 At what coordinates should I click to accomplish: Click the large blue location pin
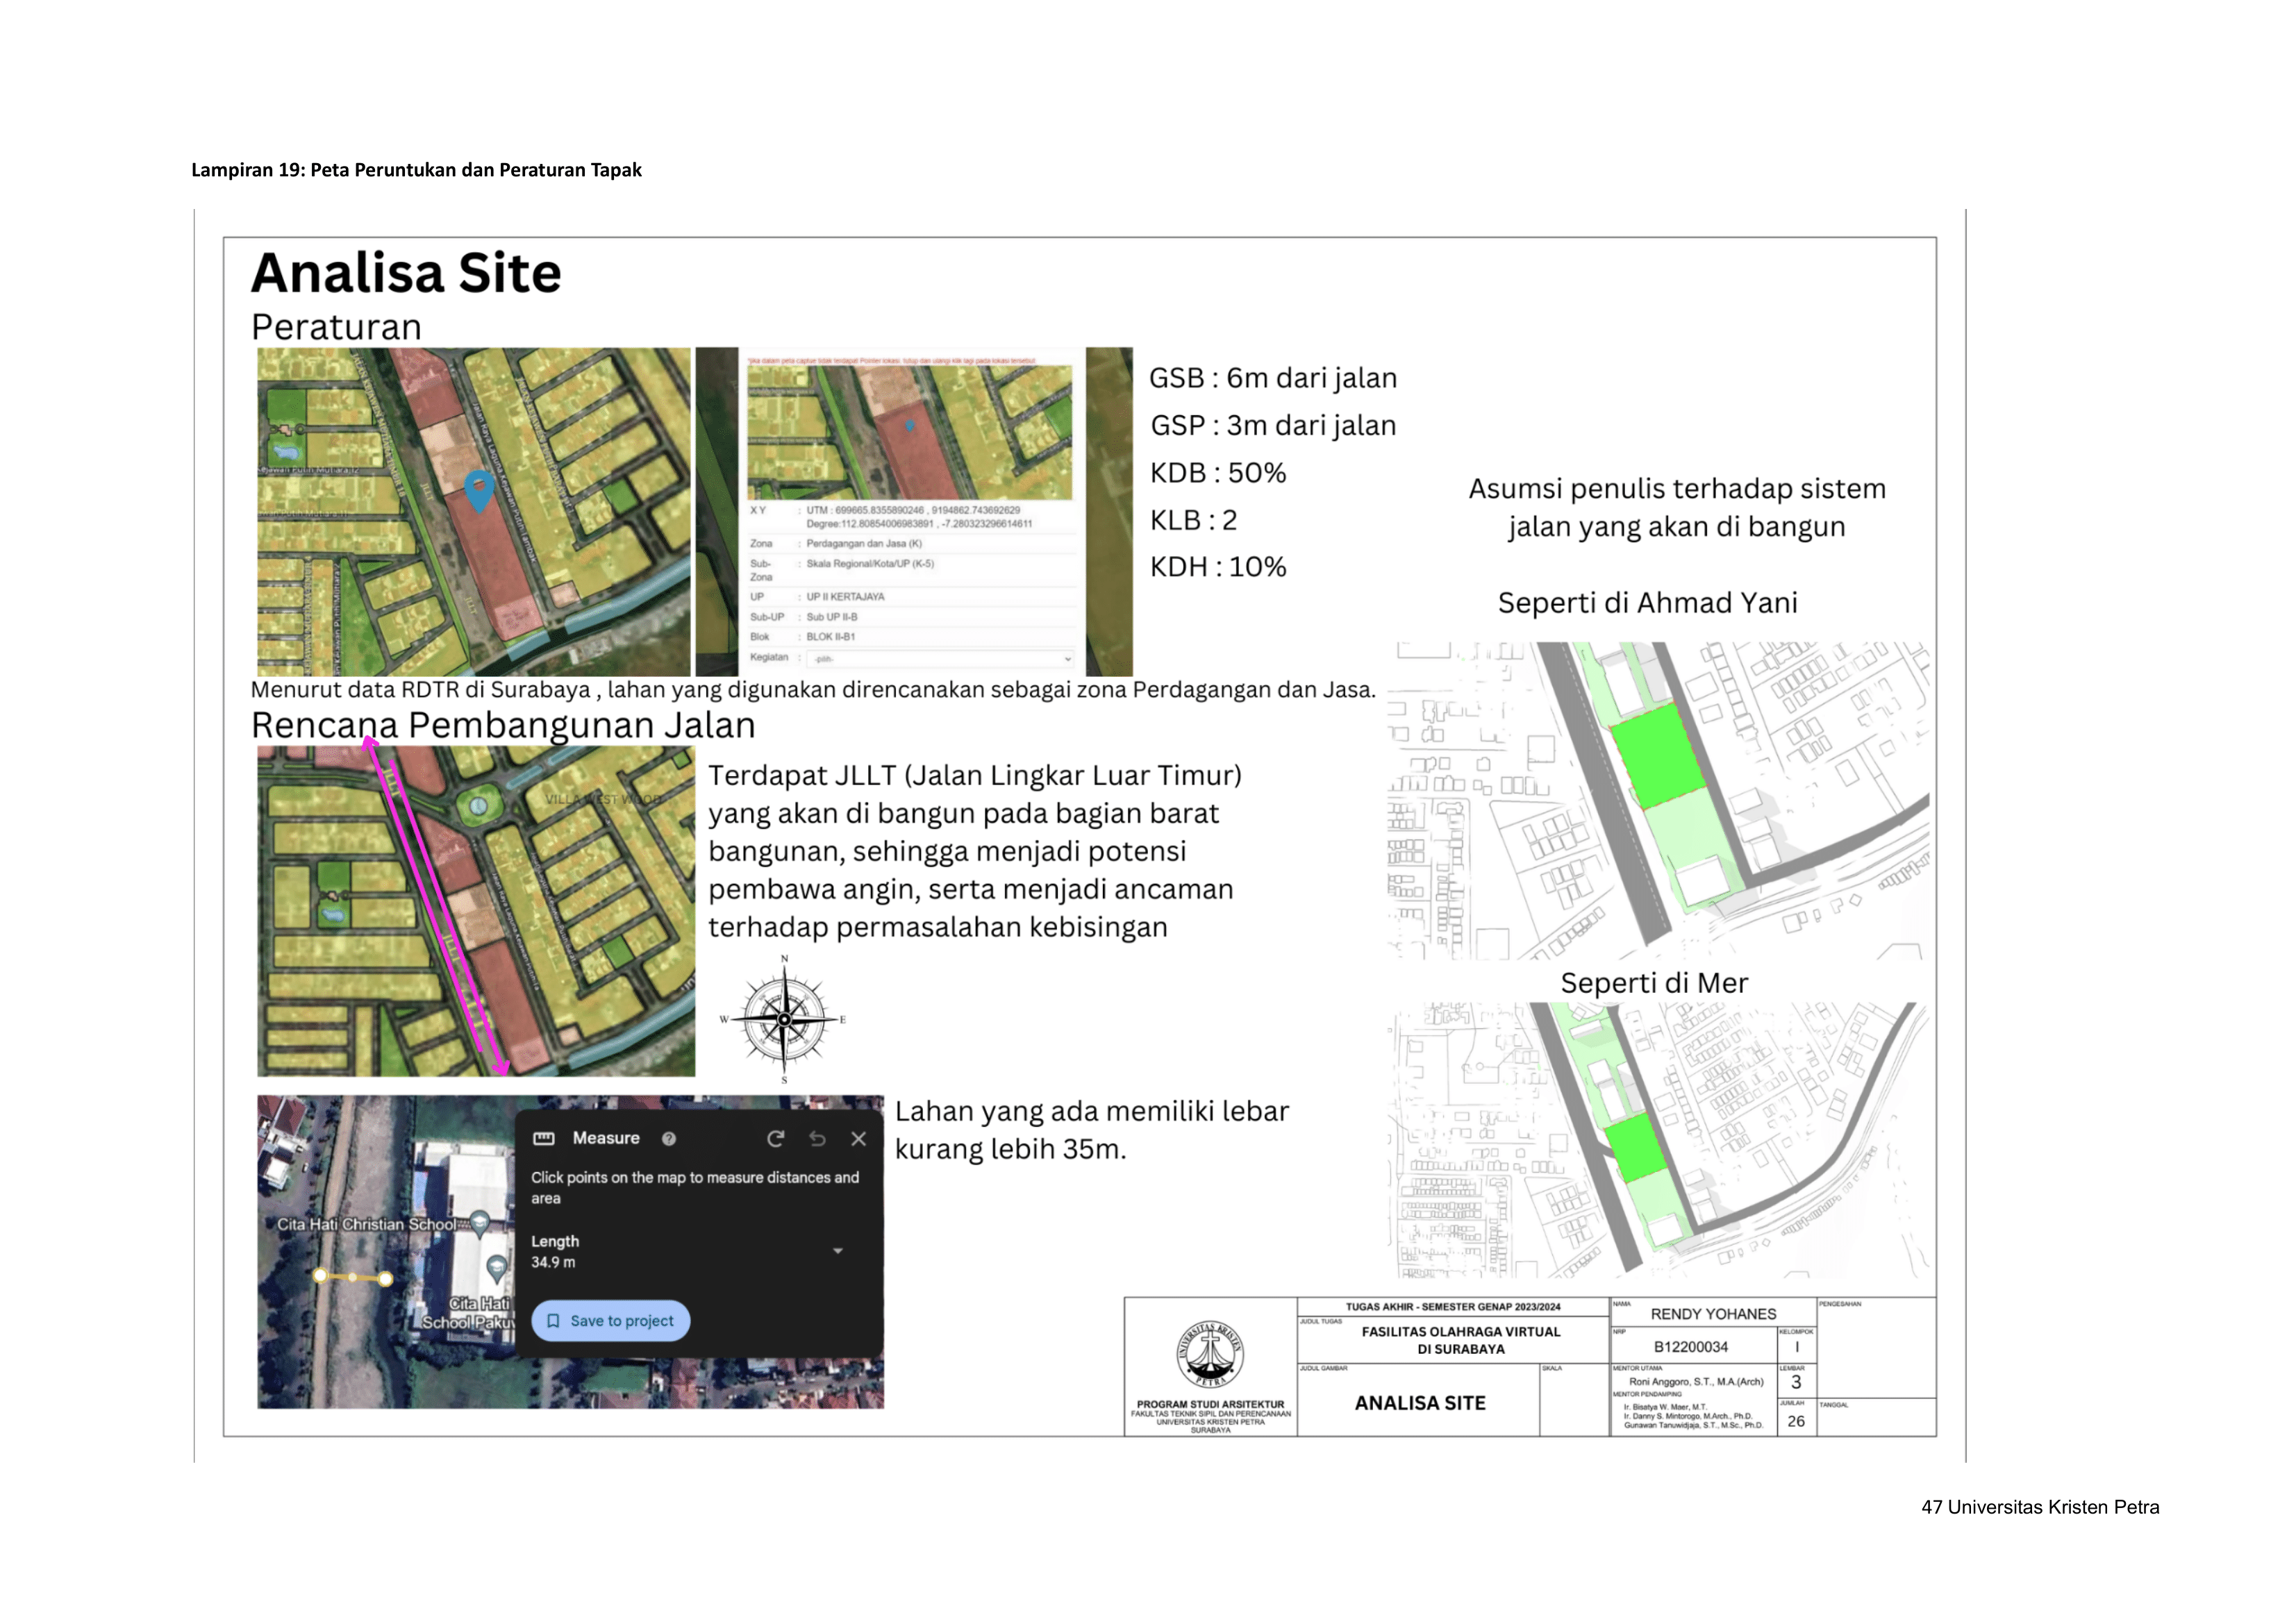tap(480, 490)
